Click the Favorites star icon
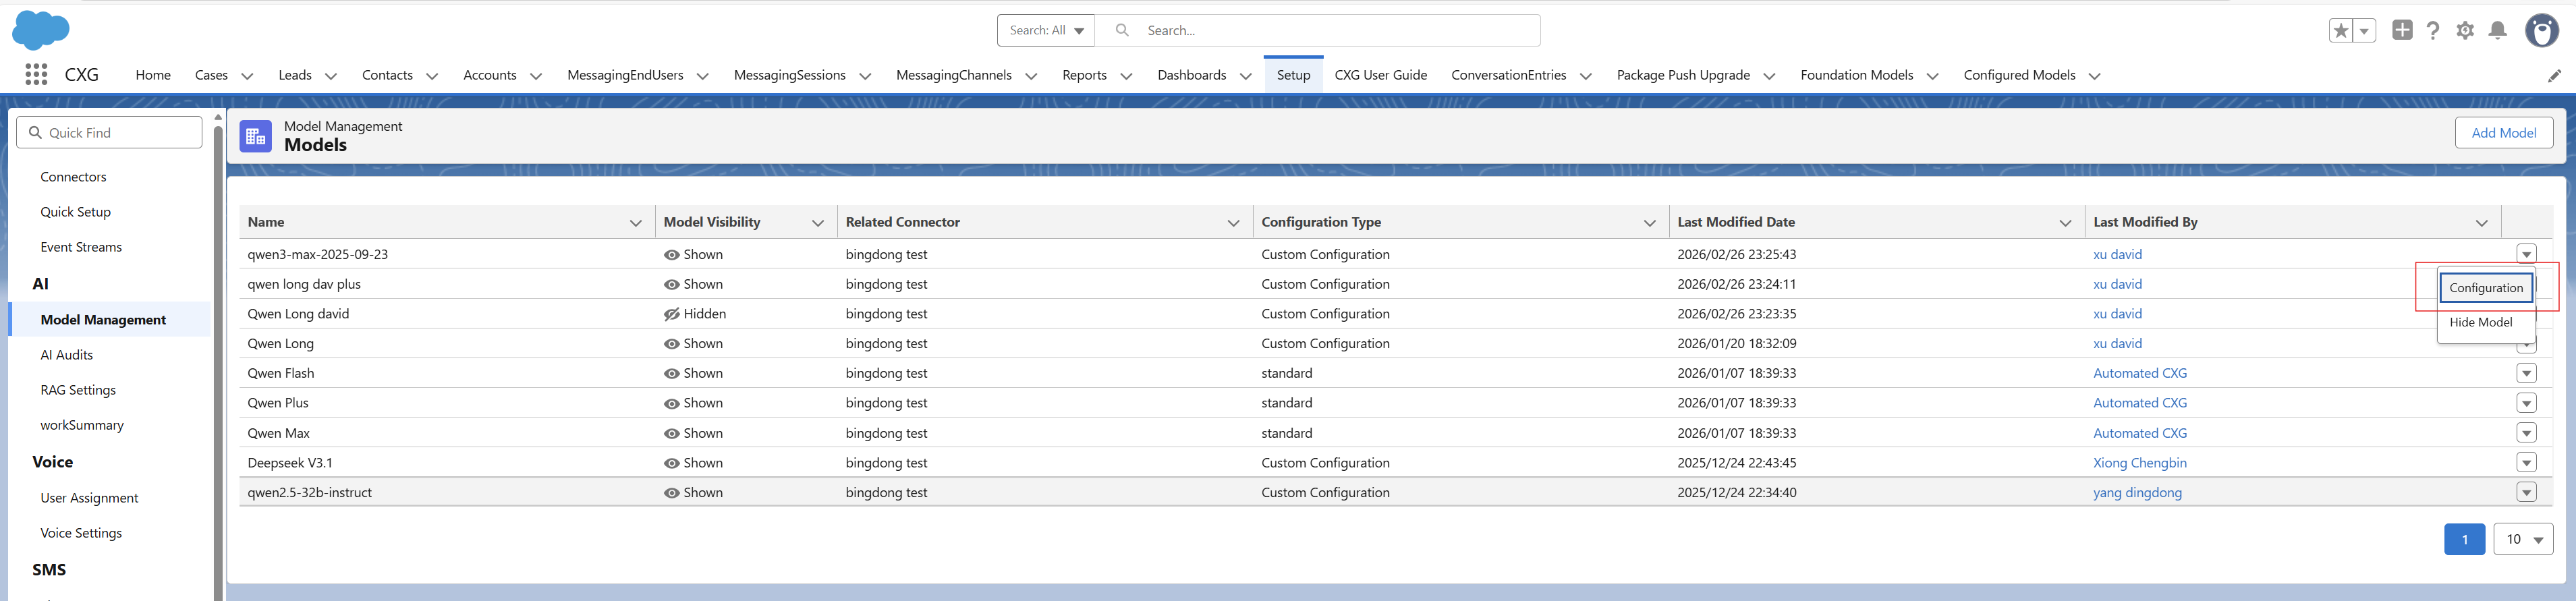The image size is (2576, 601). click(x=2341, y=31)
